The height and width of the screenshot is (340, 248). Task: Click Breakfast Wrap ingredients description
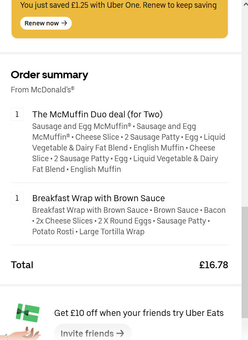129,221
